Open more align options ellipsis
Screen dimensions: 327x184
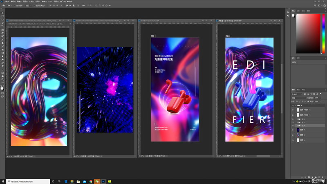[83, 5]
